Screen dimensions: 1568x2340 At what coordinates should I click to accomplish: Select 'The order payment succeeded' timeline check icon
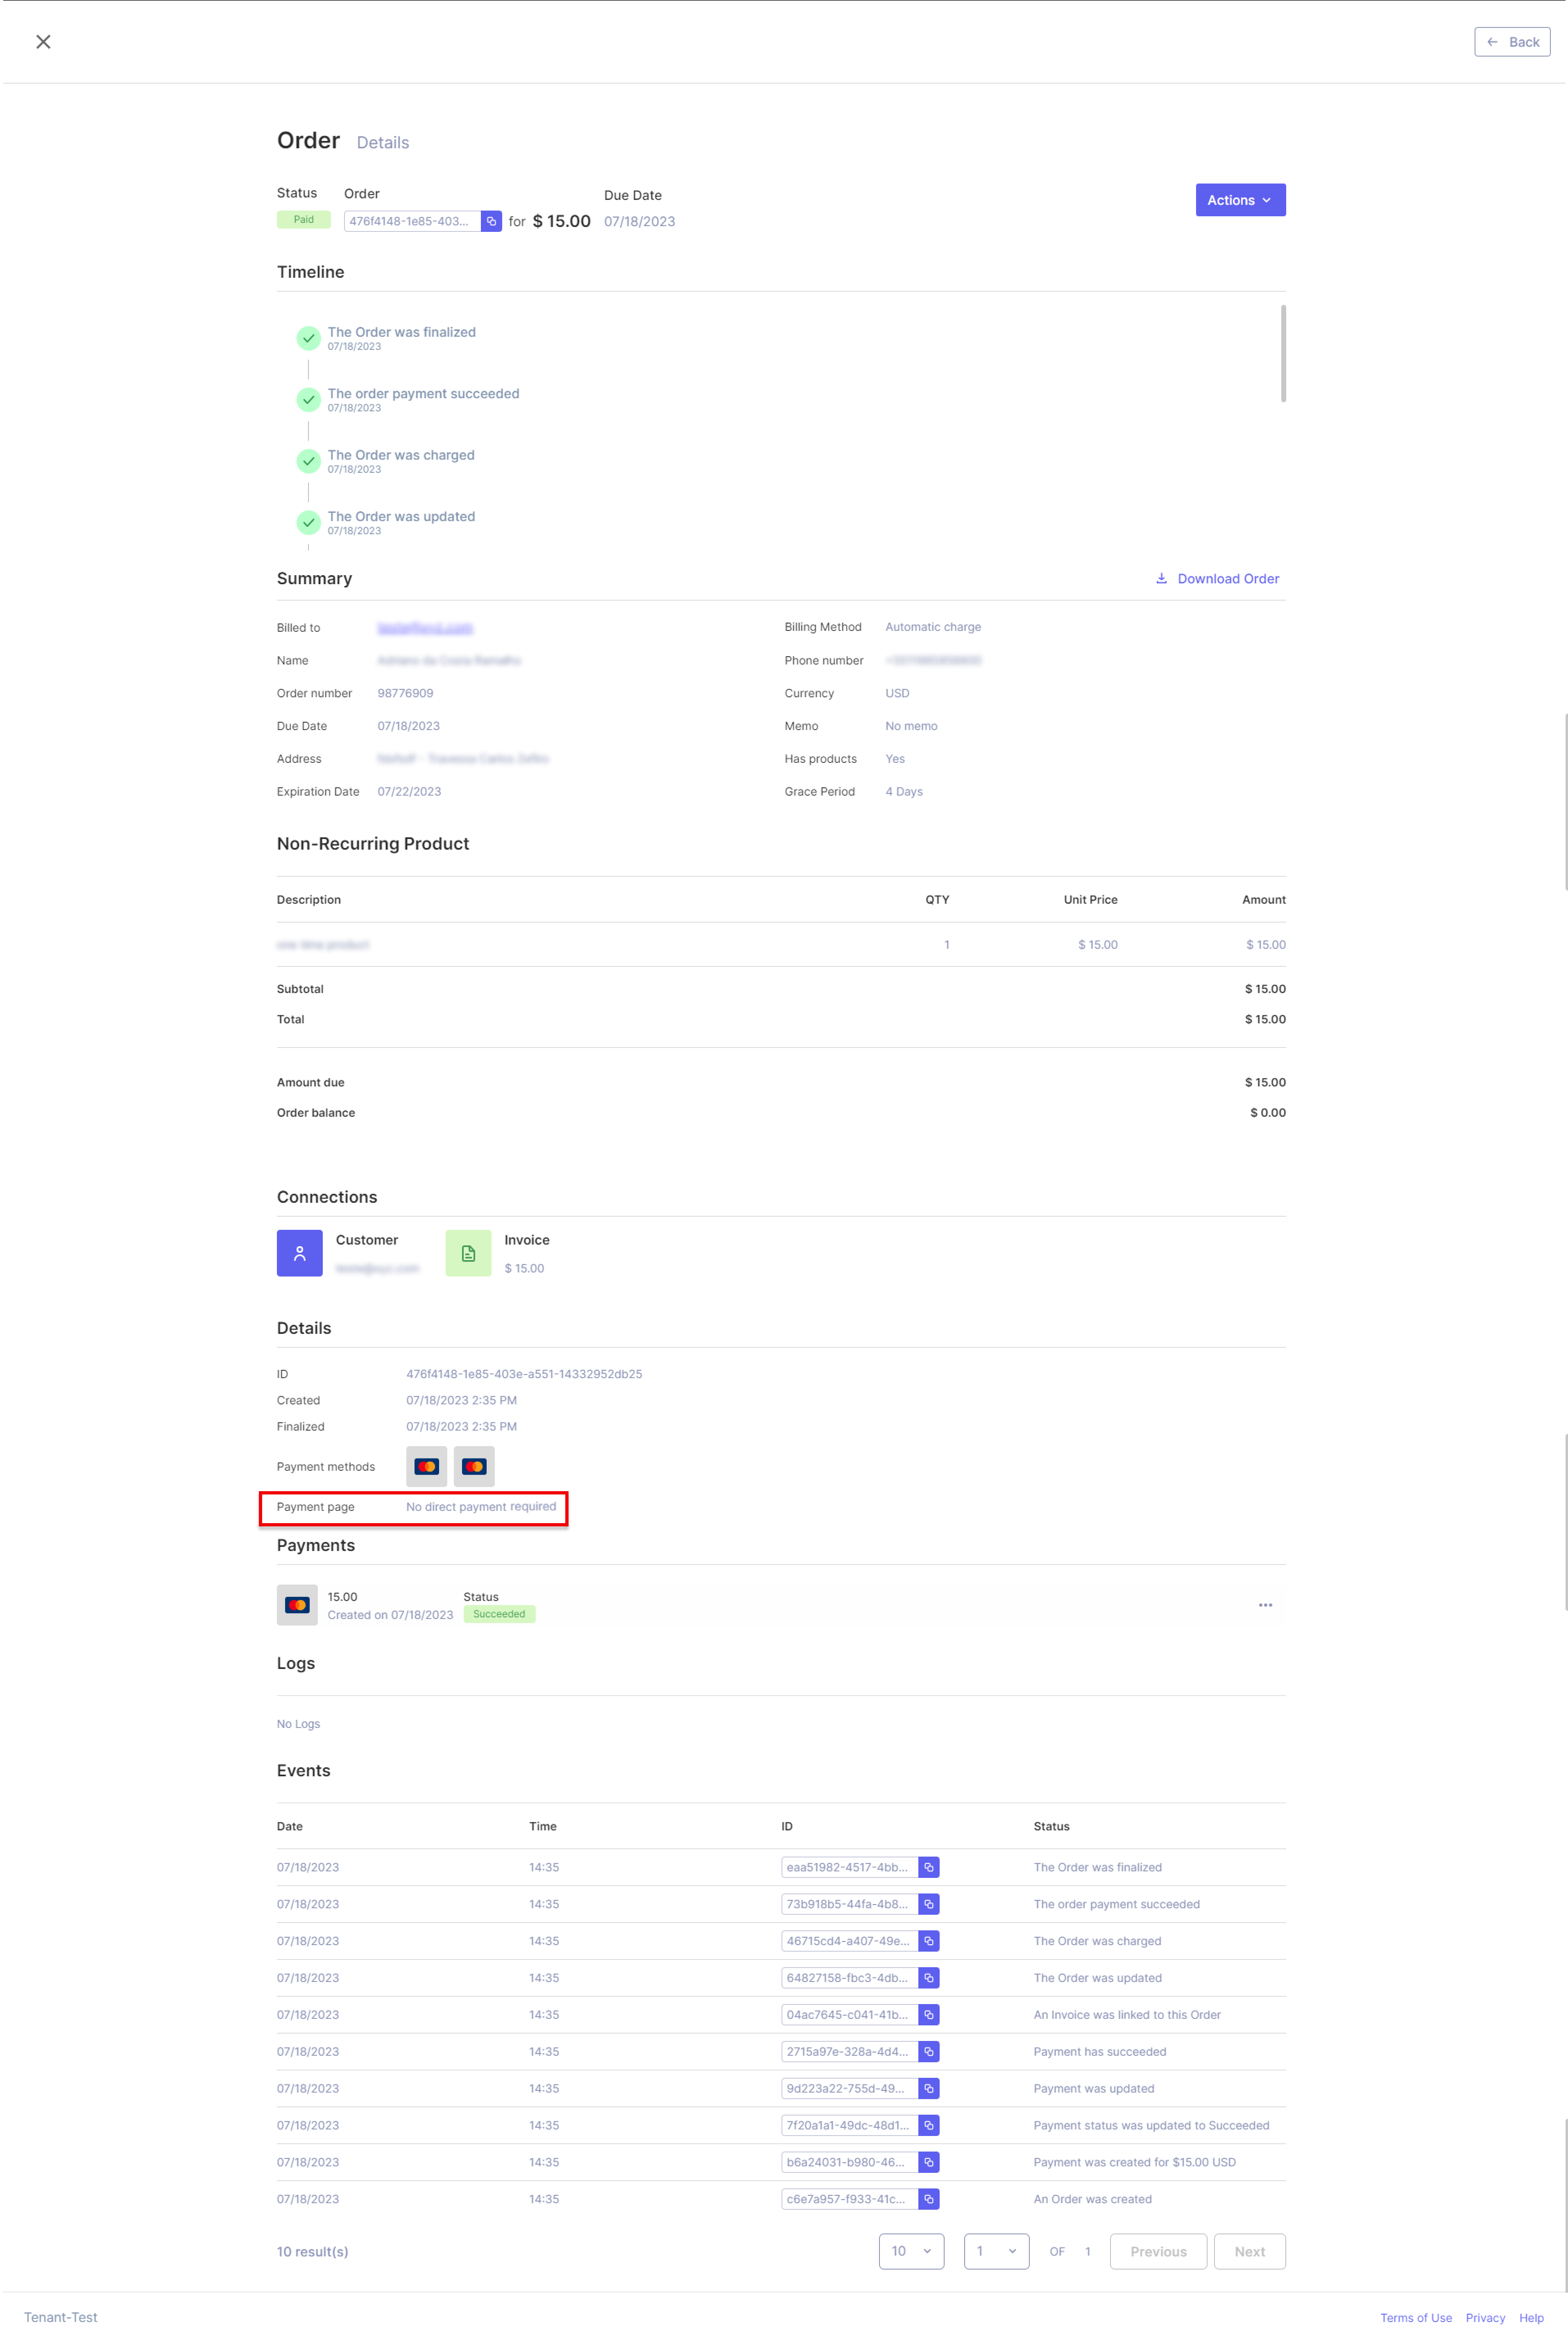click(x=308, y=400)
